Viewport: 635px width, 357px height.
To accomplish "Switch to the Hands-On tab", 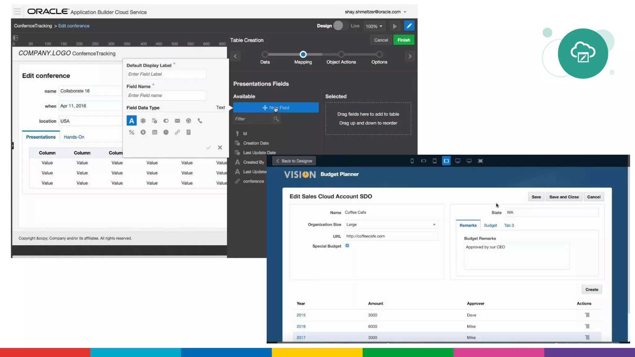I will [74, 137].
